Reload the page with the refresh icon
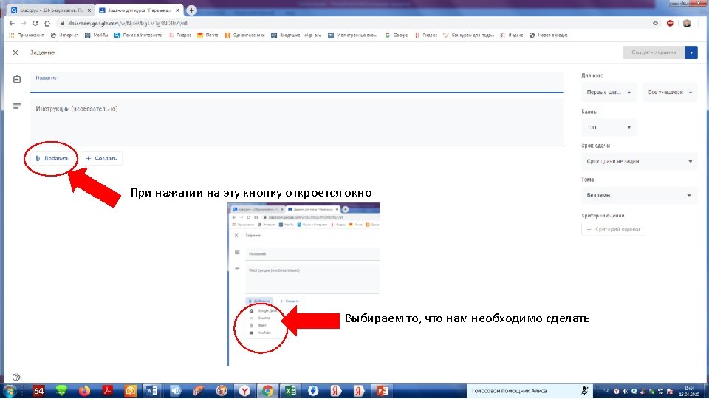The width and height of the screenshot is (709, 399). [x=35, y=23]
